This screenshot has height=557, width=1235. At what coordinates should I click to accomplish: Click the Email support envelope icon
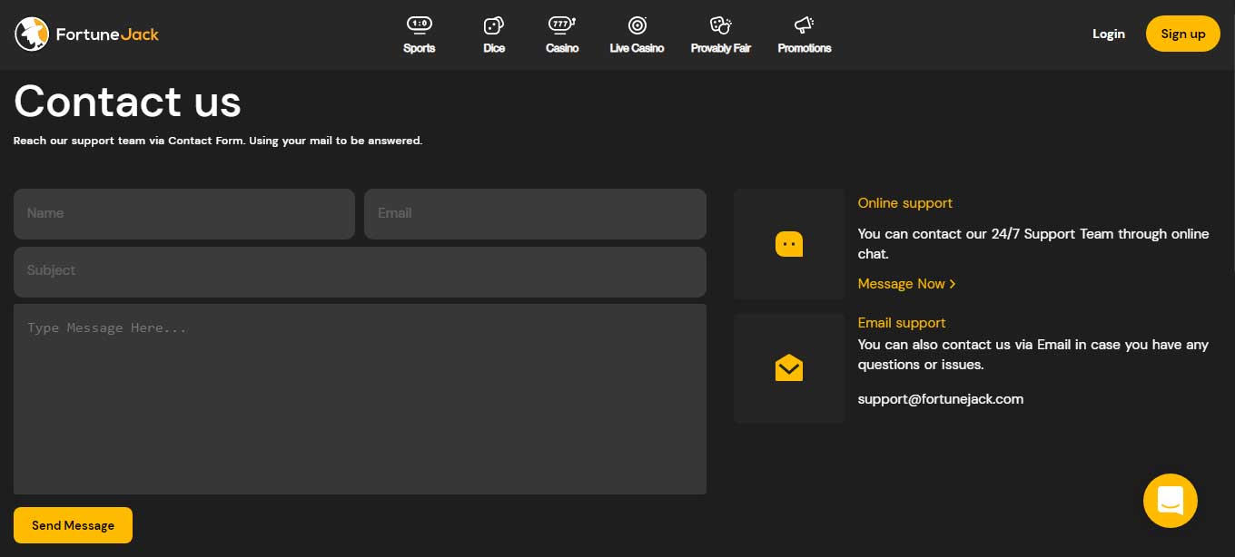(x=789, y=367)
